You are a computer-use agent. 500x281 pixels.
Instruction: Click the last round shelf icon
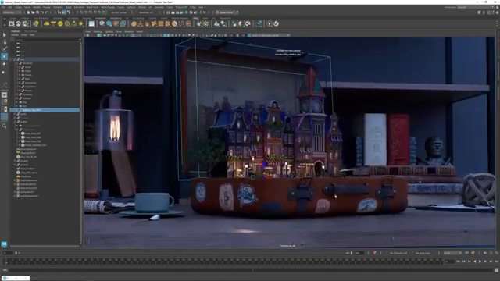coord(276,23)
